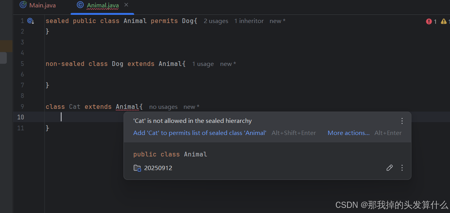Viewport: 450px width, 213px height.
Task: Click line number 9 in the gutter
Action: pos(22,106)
